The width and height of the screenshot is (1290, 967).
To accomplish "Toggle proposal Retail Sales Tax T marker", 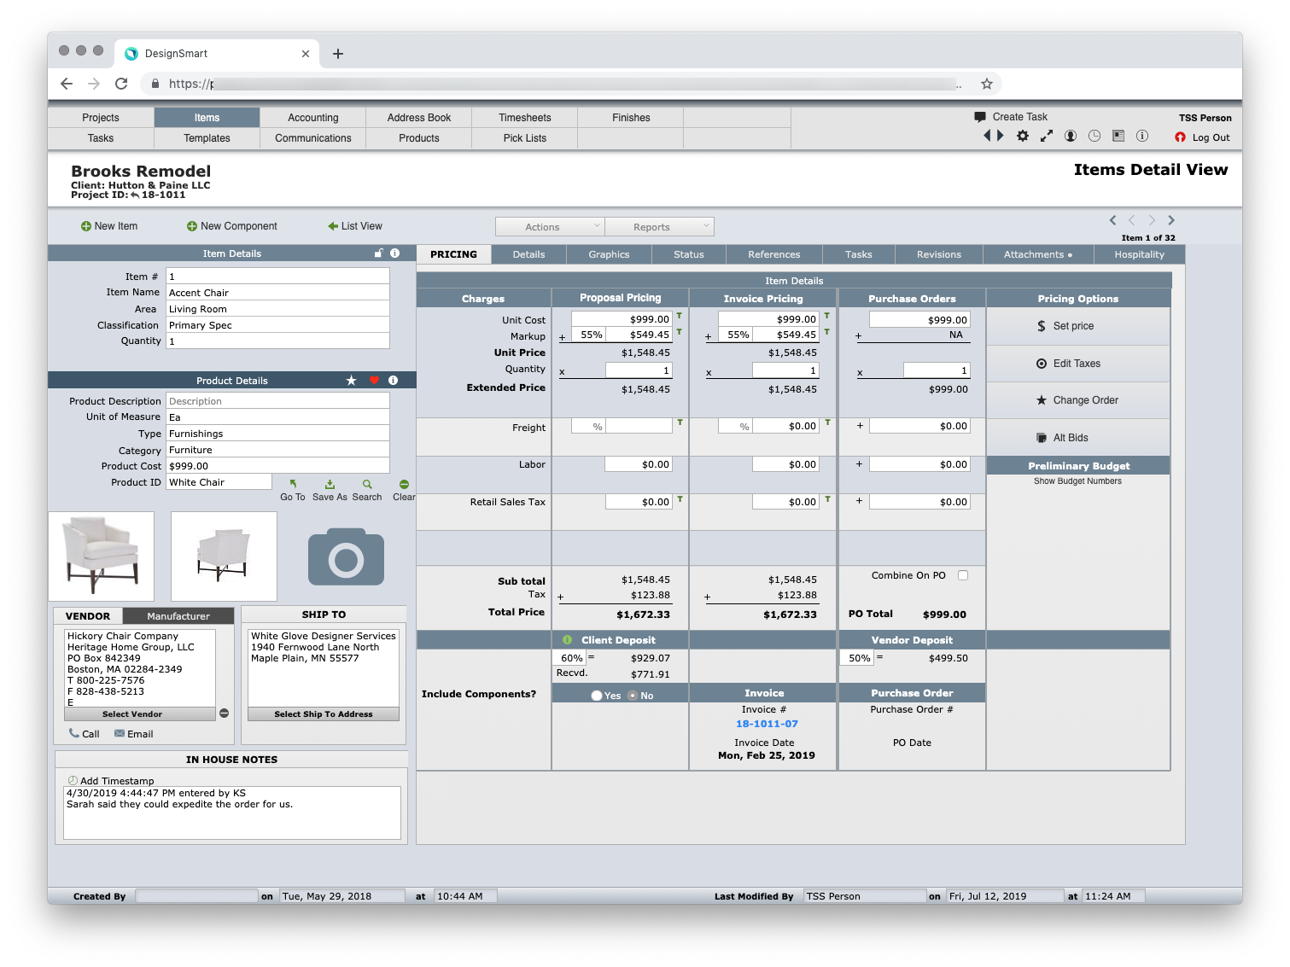I will click(680, 498).
